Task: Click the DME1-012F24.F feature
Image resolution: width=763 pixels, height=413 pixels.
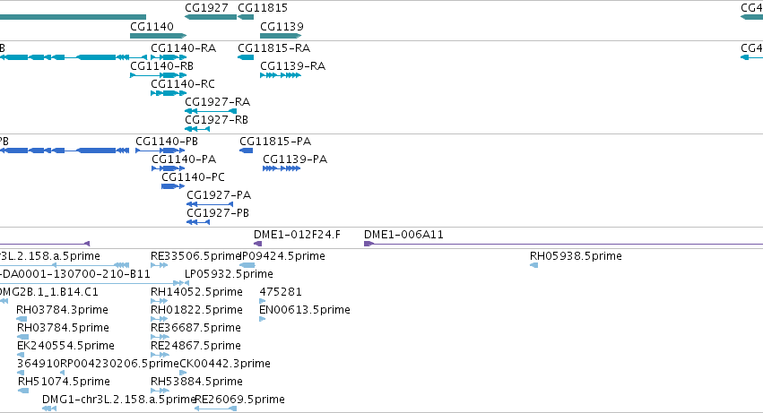Action: click(x=298, y=235)
